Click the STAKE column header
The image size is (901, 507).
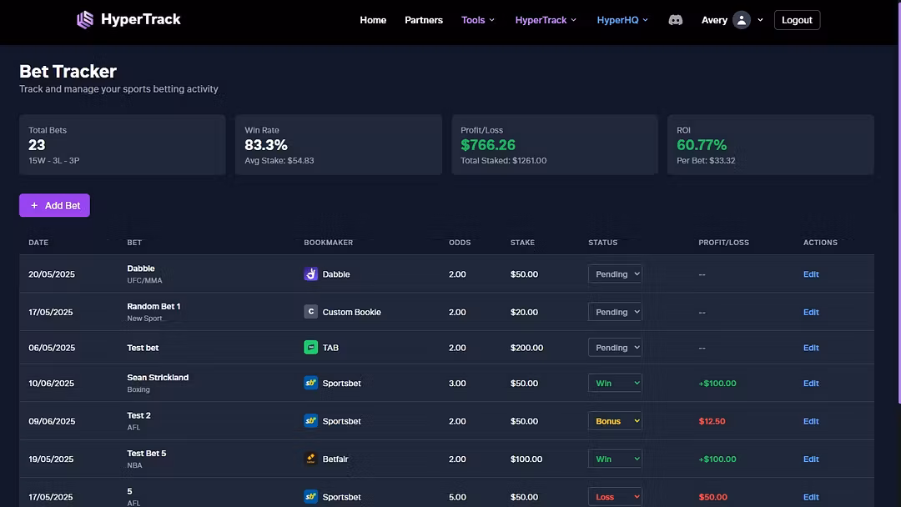click(x=522, y=243)
